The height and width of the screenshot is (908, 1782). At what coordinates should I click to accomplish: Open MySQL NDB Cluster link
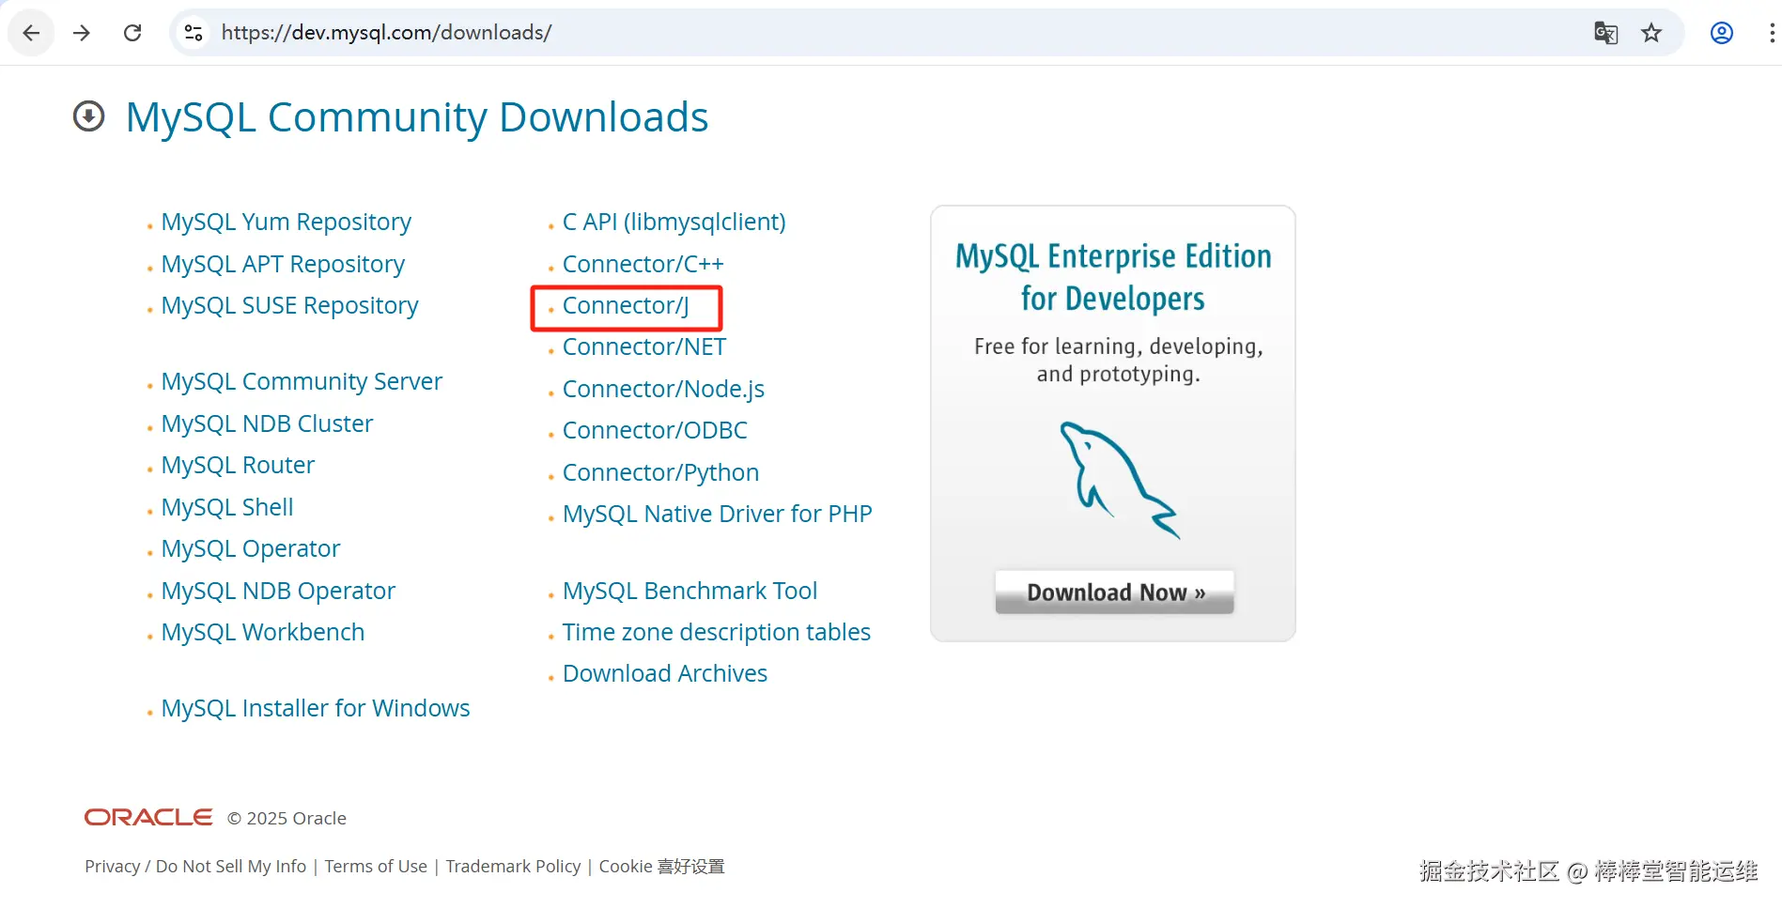point(267,423)
